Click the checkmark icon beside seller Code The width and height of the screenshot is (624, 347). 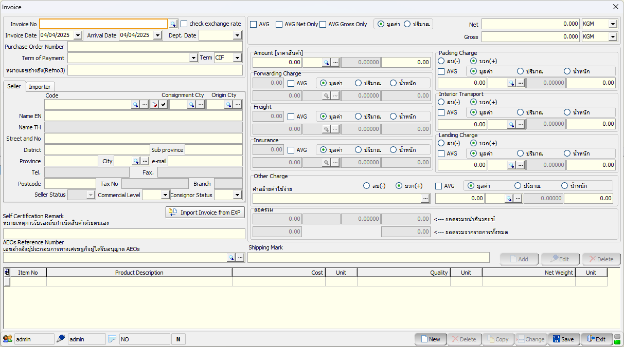point(163,105)
